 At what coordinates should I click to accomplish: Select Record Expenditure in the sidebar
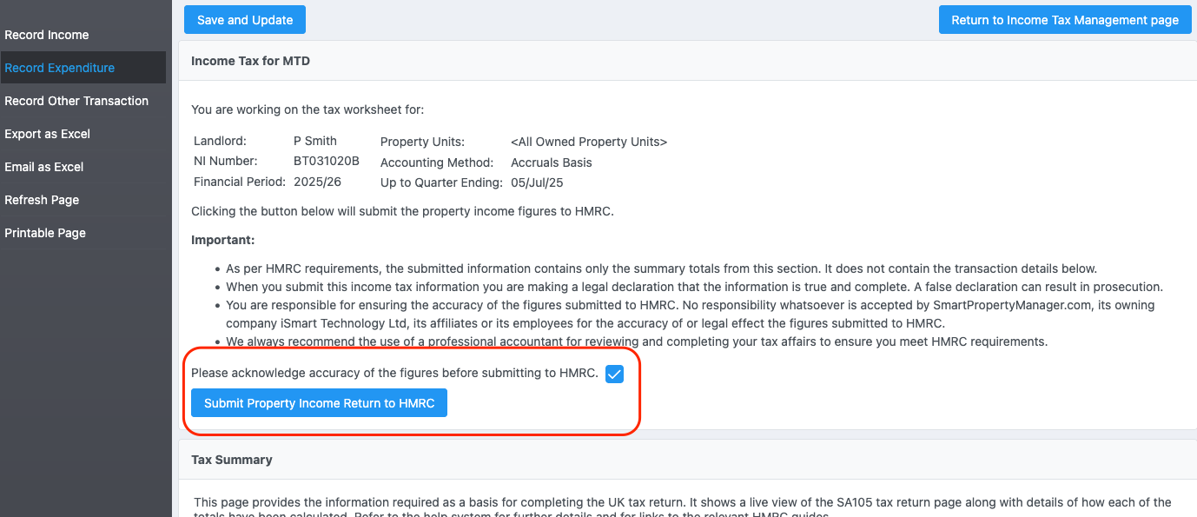tap(59, 68)
